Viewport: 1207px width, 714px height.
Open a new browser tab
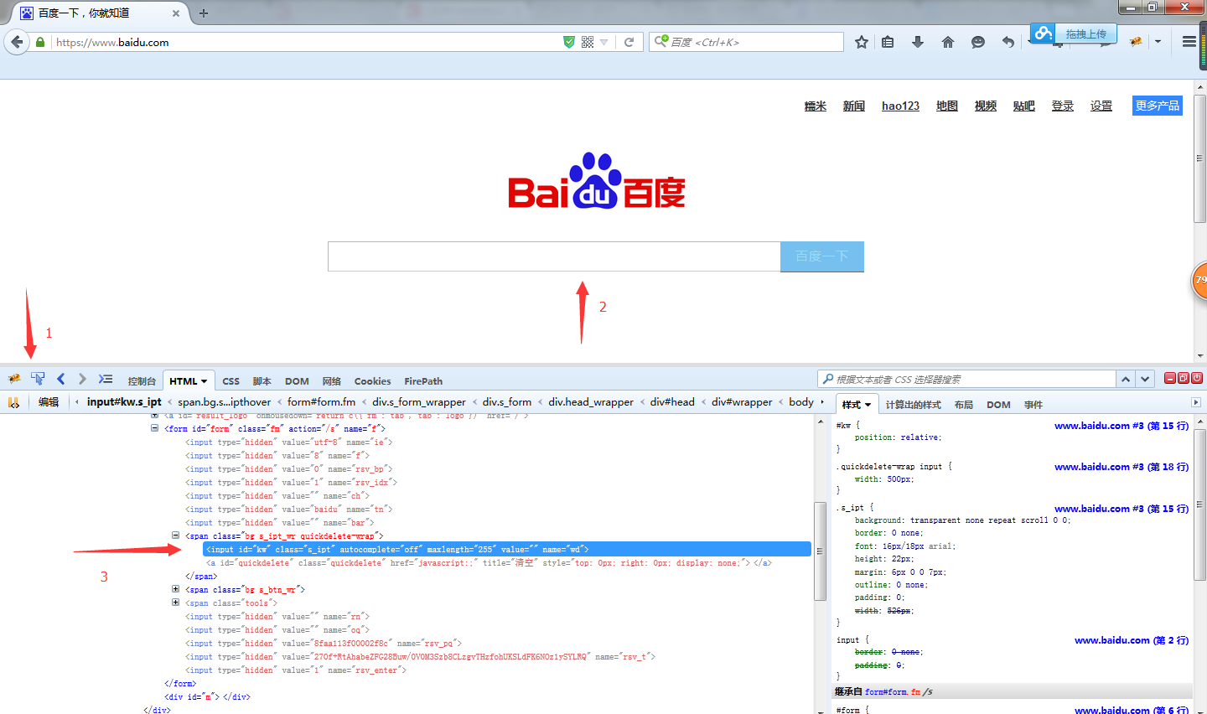coord(204,13)
